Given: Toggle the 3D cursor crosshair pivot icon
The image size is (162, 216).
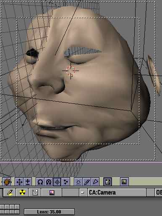Looking at the screenshot, I should point(57,182).
